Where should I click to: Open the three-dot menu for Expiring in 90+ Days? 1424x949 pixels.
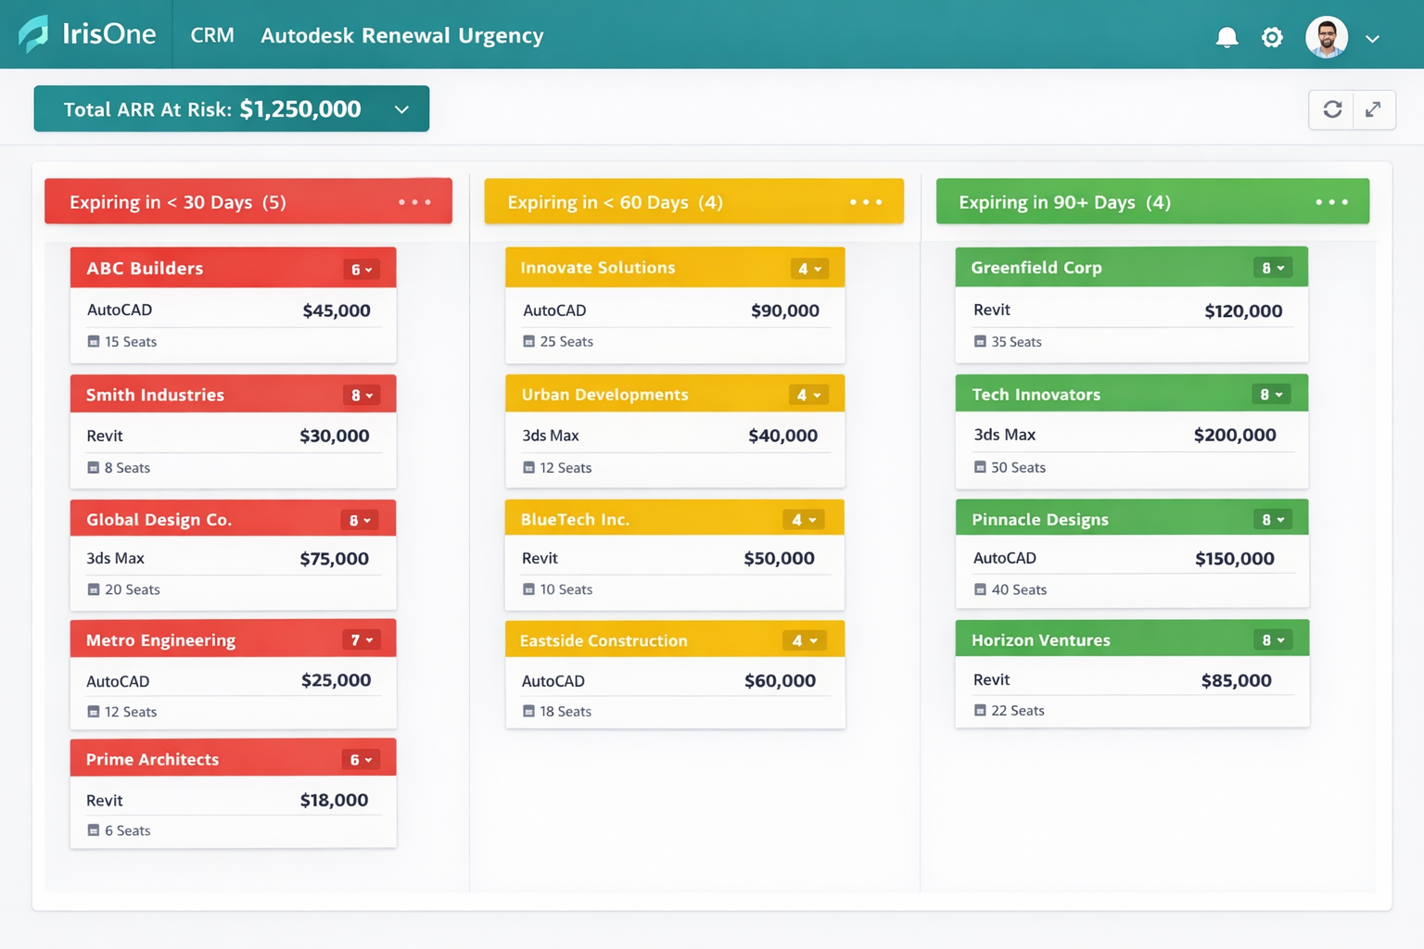click(x=1331, y=202)
